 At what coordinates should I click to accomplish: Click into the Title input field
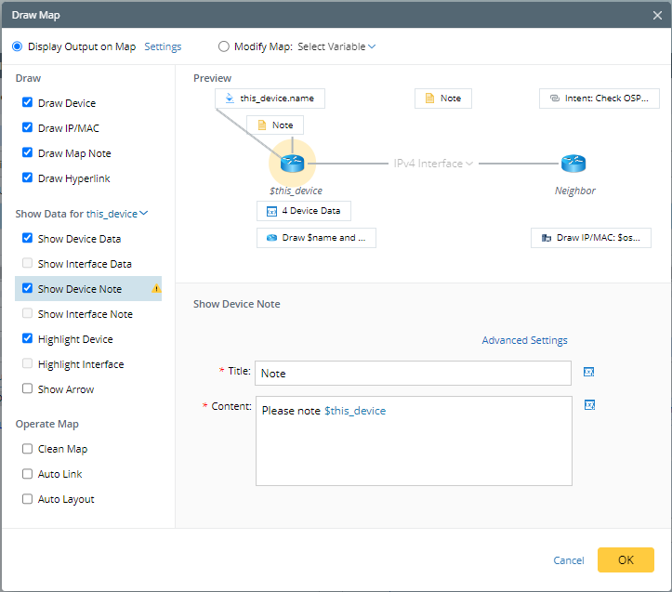coord(413,373)
